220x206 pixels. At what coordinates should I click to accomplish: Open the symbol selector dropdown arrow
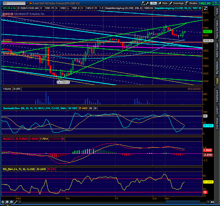click(x=27, y=3)
